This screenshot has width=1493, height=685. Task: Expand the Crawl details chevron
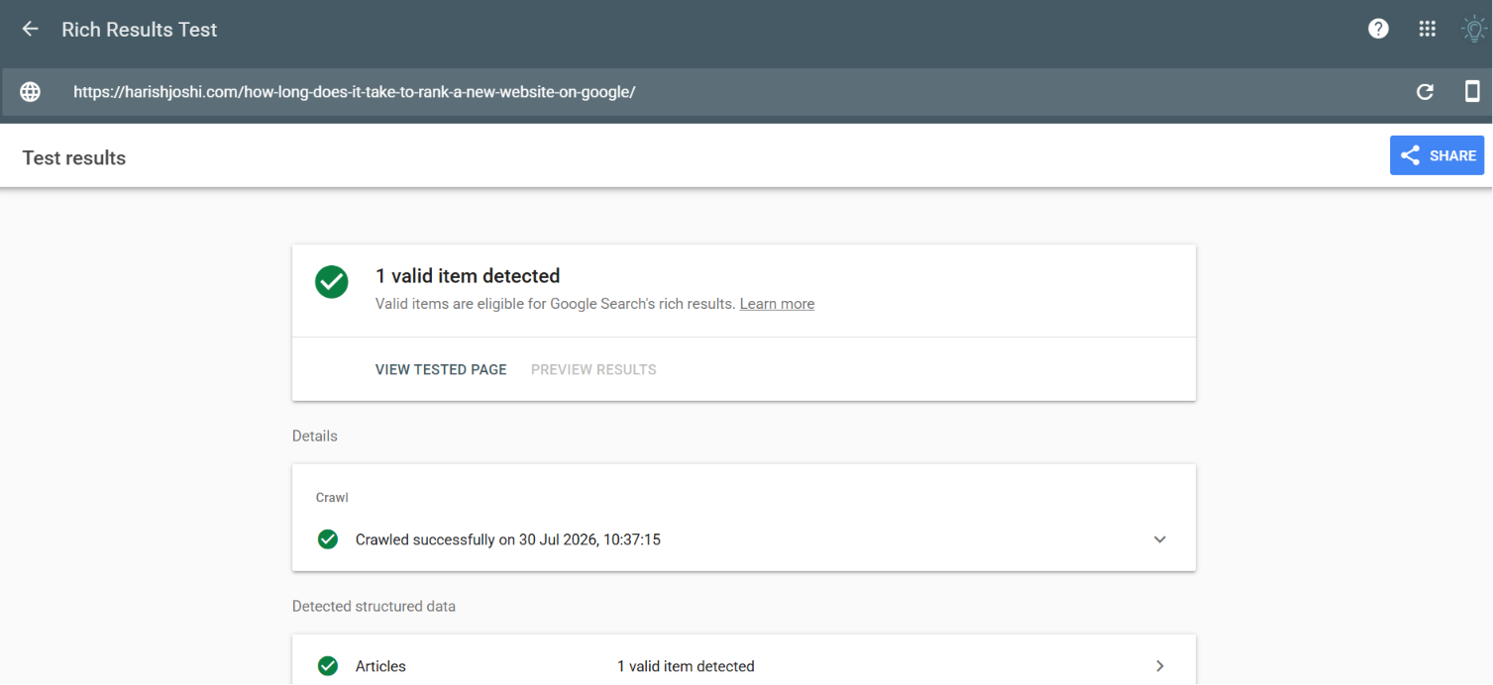[1160, 539]
